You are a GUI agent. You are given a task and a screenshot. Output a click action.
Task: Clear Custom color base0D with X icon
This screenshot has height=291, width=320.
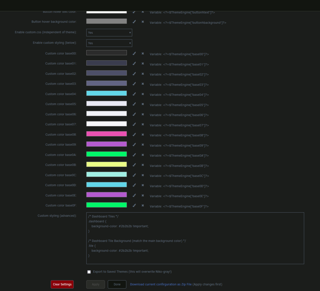pos(143,185)
